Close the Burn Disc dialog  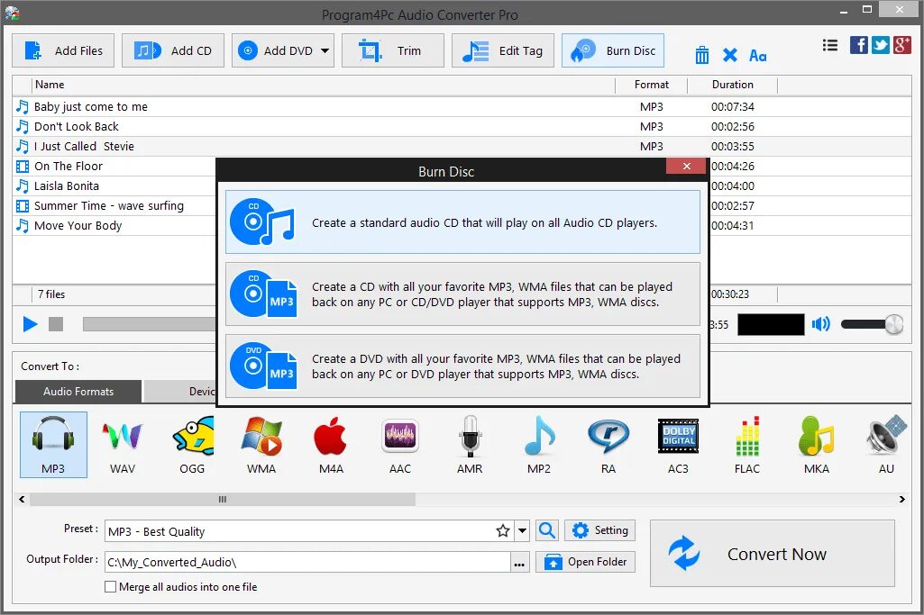(686, 166)
